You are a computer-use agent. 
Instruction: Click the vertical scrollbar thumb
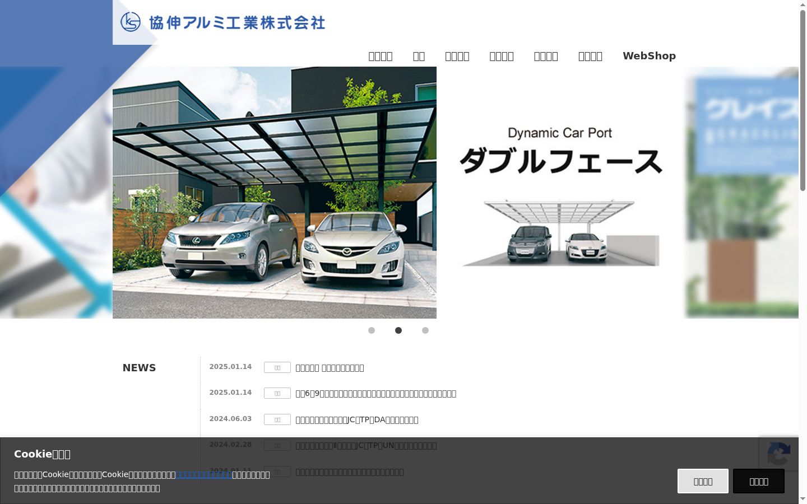tap(803, 100)
